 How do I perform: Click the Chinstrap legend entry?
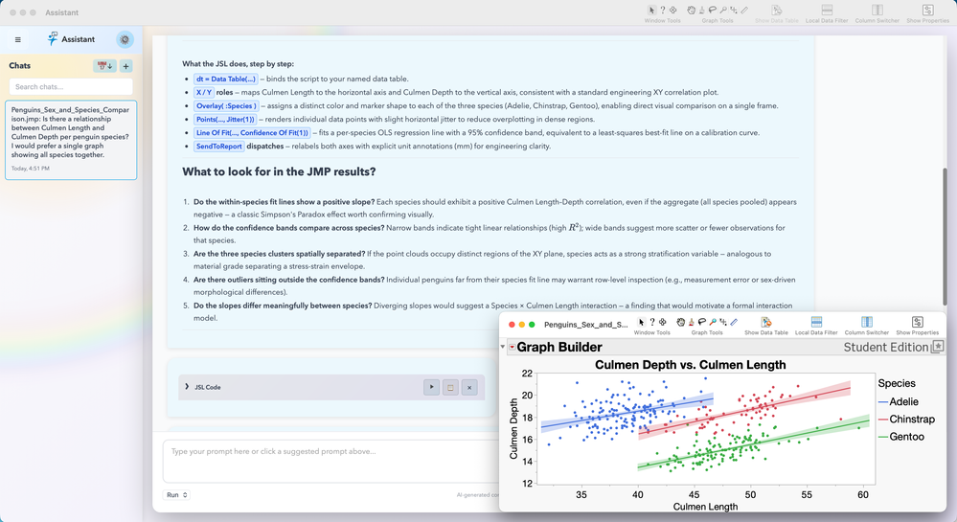906,419
